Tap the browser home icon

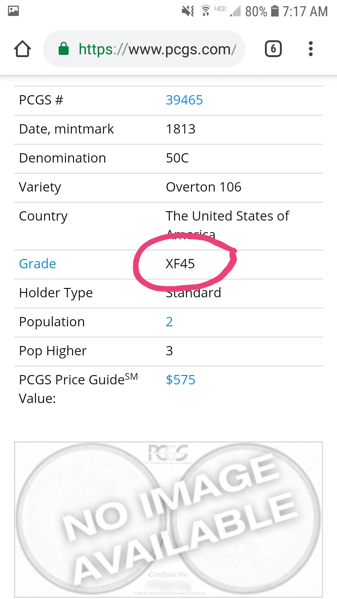point(22,49)
